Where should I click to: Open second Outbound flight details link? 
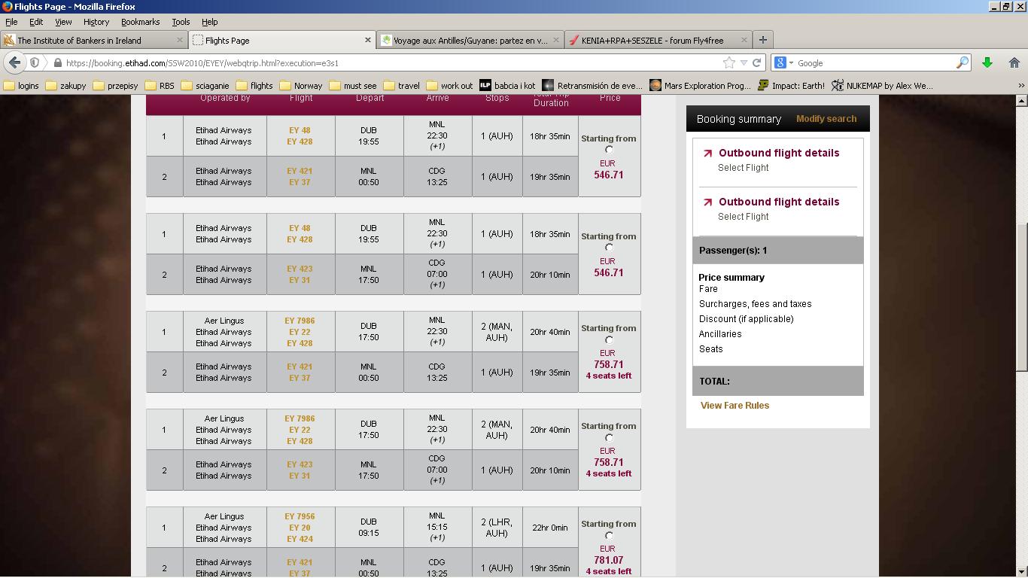click(779, 202)
